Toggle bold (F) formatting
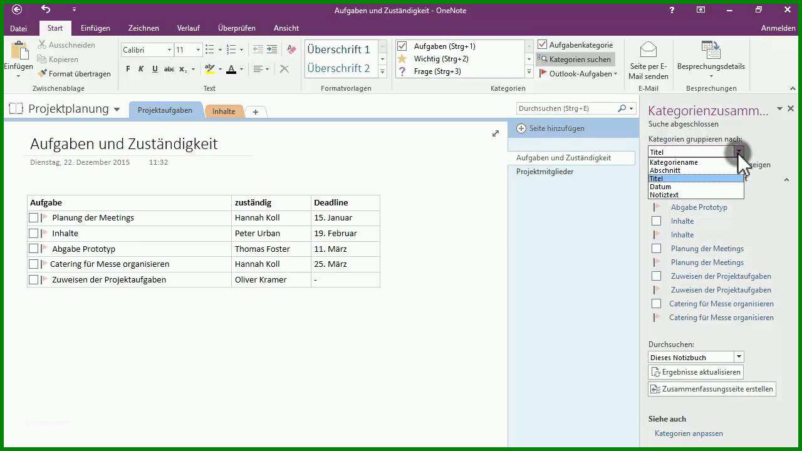Viewport: 802px width, 451px height. [x=128, y=69]
